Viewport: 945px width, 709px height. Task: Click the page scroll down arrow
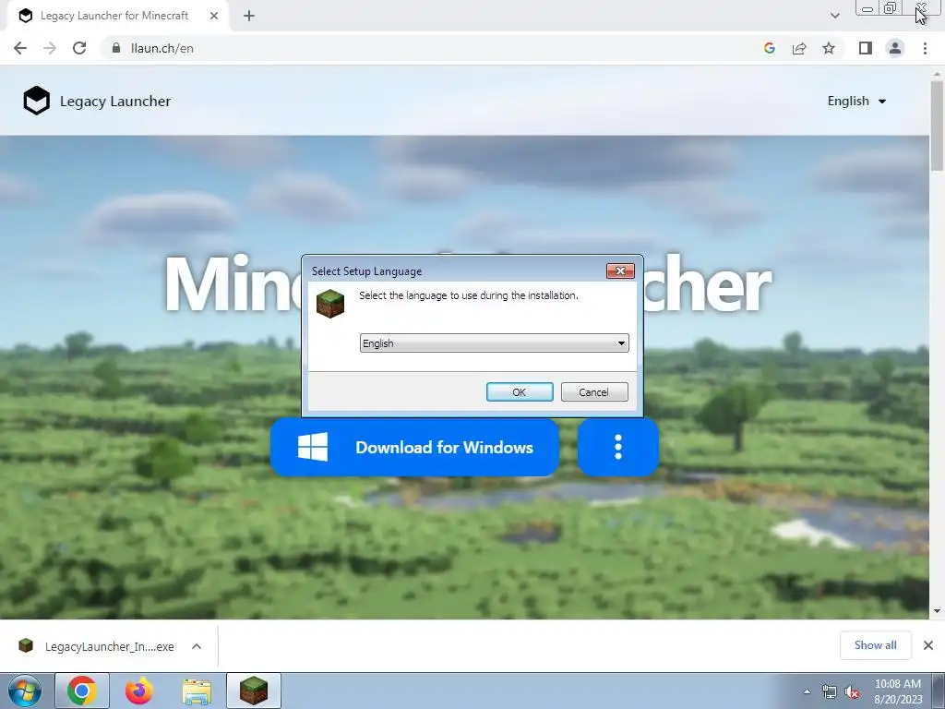pos(938,611)
